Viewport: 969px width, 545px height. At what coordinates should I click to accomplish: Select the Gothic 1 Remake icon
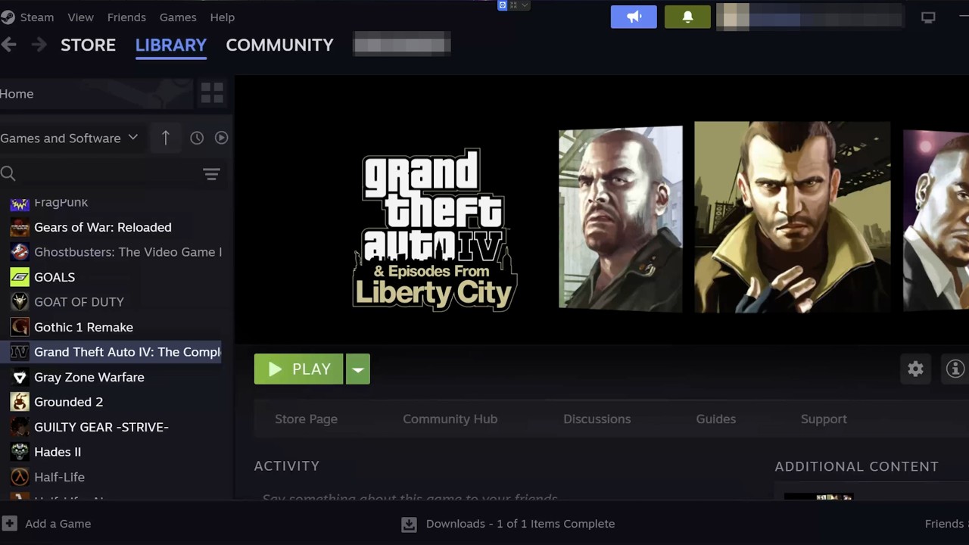20,327
